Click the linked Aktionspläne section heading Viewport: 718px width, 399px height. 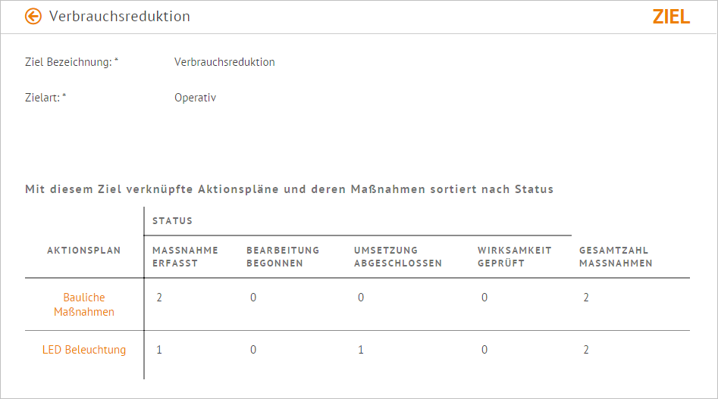289,189
